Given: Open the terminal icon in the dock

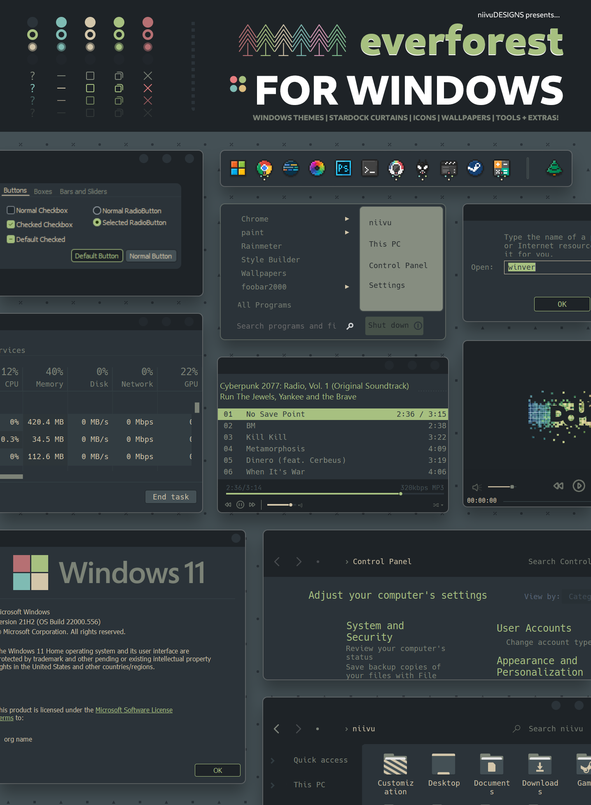Looking at the screenshot, I should tap(369, 168).
